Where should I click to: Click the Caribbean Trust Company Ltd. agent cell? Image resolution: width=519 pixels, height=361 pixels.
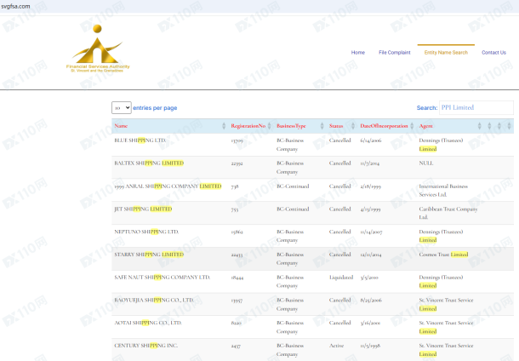click(448, 214)
